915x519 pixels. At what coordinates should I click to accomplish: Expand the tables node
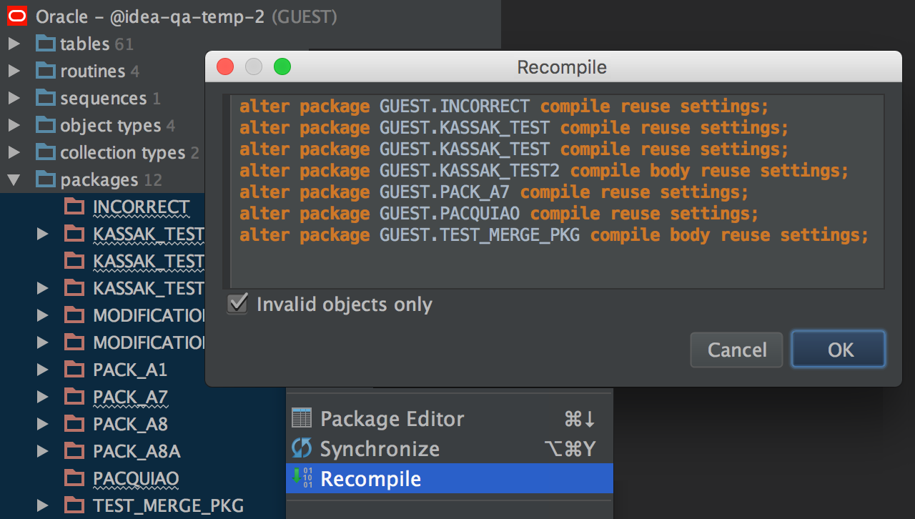14,44
